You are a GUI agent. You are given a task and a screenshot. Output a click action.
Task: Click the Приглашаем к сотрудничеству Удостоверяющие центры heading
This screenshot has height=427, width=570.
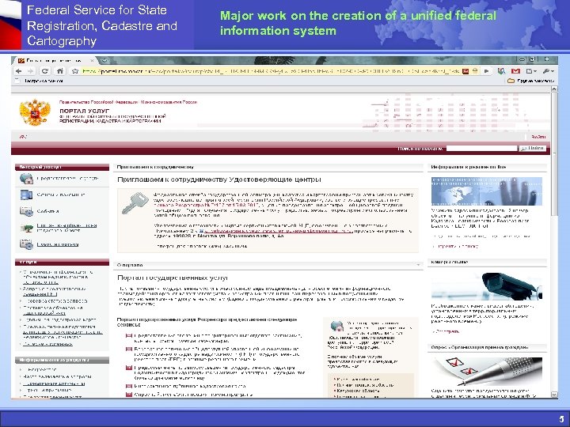pyautogui.click(x=219, y=179)
